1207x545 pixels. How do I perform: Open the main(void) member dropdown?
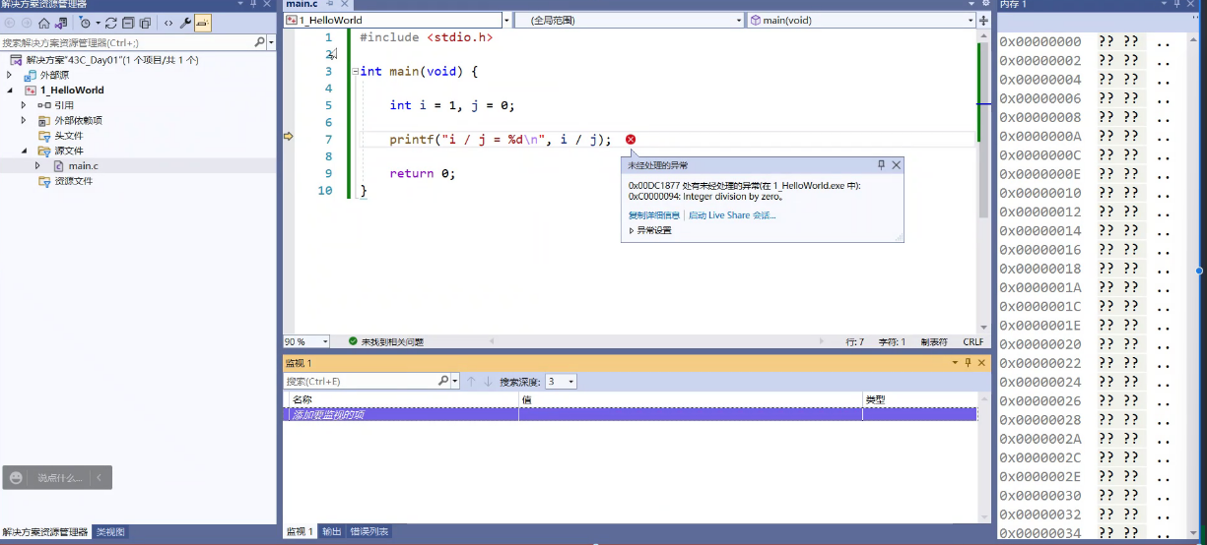[970, 20]
